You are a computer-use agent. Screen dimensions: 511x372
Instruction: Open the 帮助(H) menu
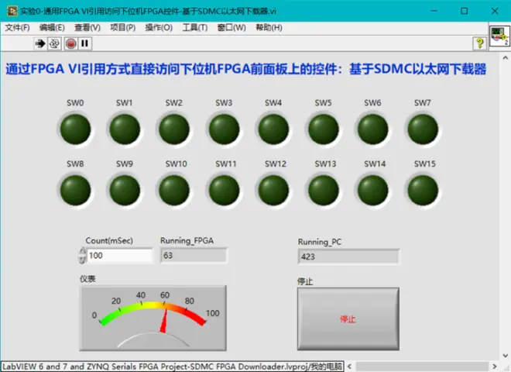269,28
